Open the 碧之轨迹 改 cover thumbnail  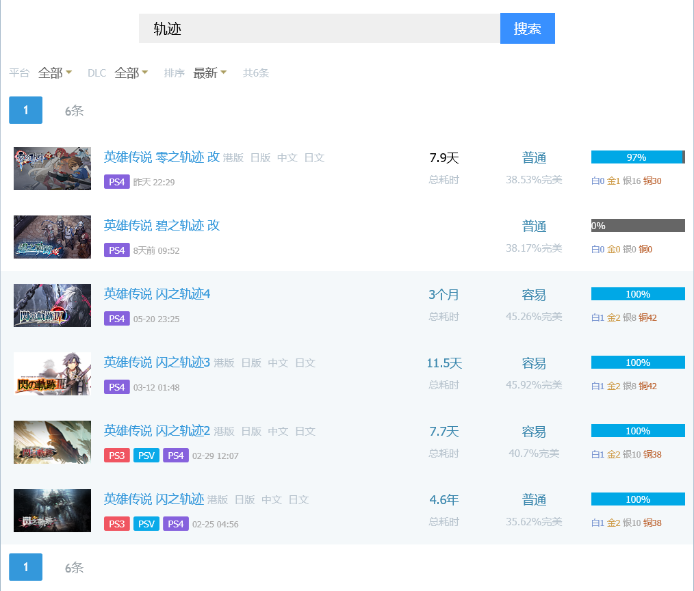coord(52,237)
